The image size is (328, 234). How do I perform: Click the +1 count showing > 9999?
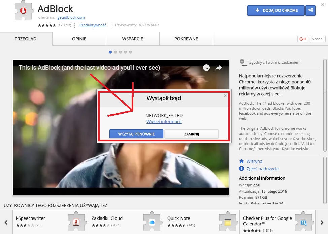318,39
